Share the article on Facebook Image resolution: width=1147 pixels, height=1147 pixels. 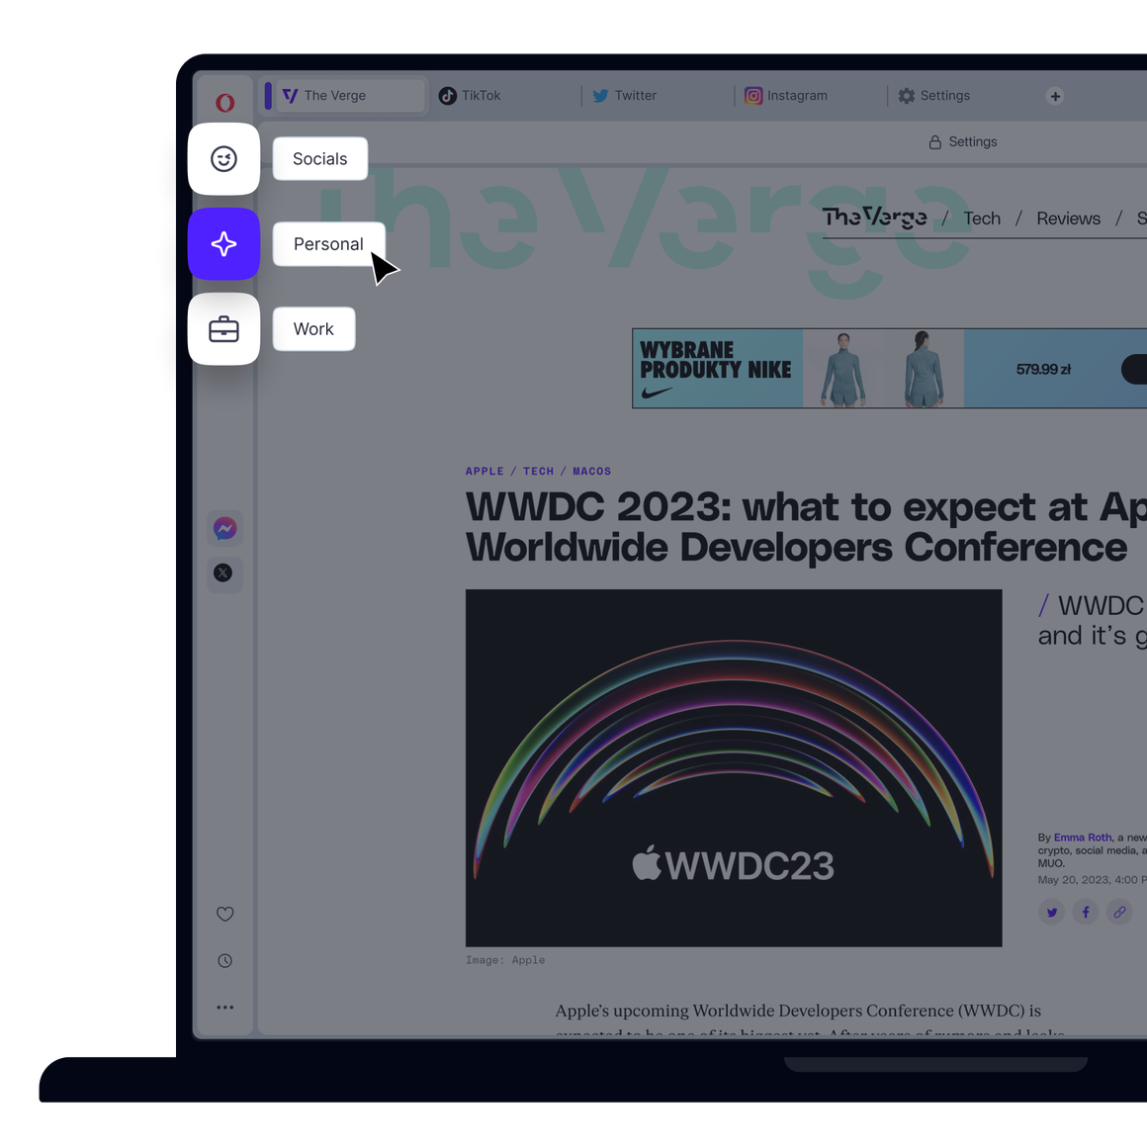pyautogui.click(x=1085, y=912)
